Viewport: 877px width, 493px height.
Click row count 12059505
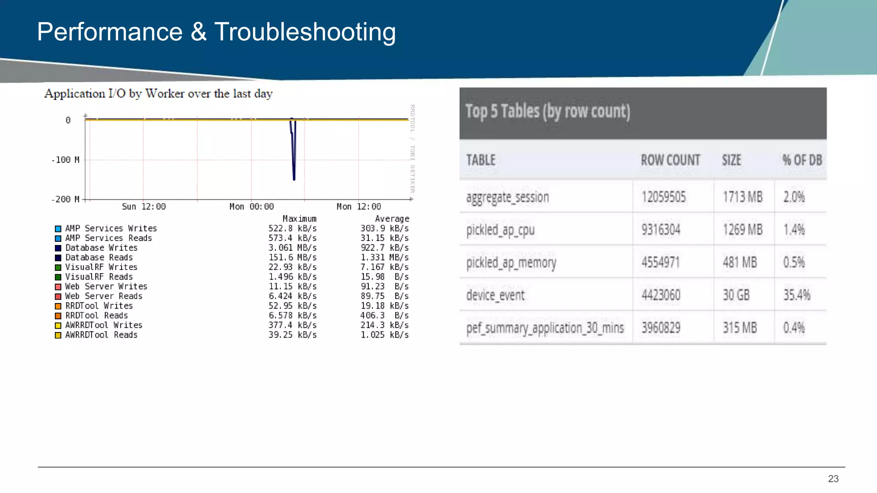click(x=663, y=197)
